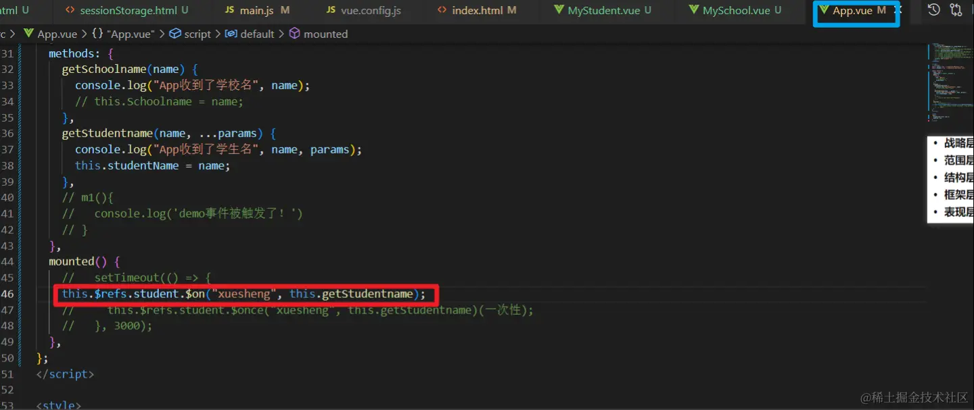Click the commented $once "xuesheng" line

pos(298,310)
